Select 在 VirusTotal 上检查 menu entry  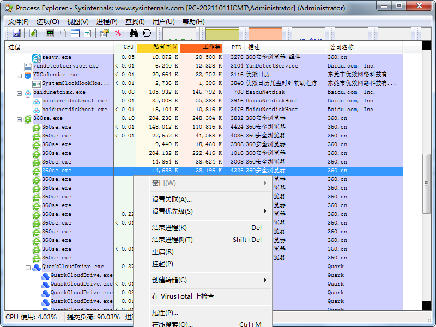(x=210, y=296)
